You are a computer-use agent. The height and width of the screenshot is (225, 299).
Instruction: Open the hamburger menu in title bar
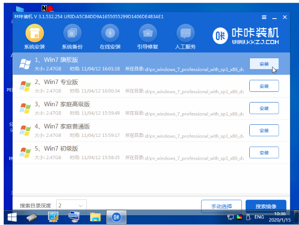click(264, 17)
